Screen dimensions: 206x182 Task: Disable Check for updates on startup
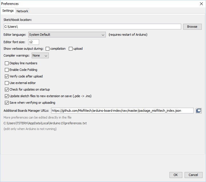[x=7, y=89]
